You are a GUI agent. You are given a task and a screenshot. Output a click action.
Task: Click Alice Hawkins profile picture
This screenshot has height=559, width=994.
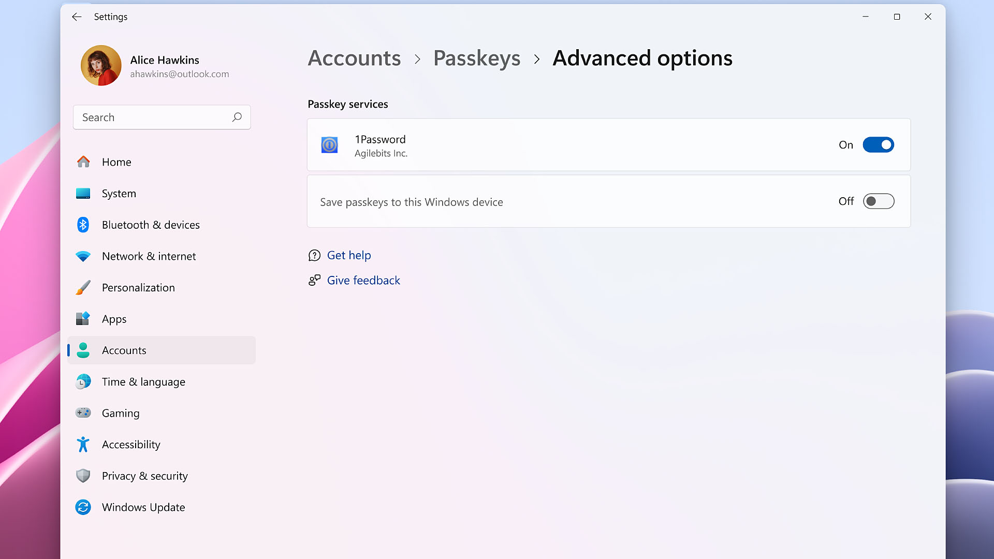[x=101, y=66]
